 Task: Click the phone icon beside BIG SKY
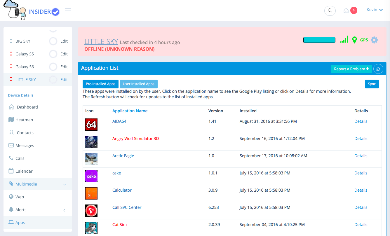pyautogui.click(x=11, y=41)
